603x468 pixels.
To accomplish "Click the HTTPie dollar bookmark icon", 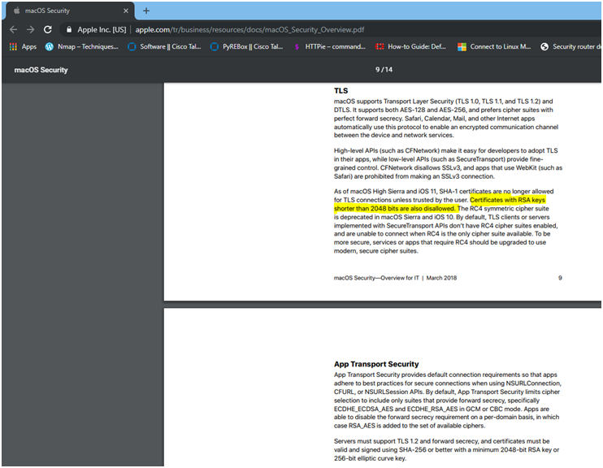I will coord(297,47).
